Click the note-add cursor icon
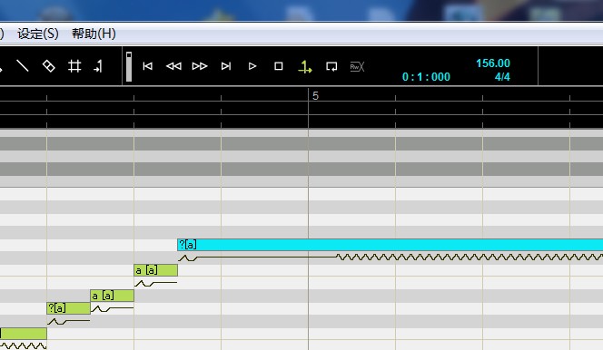The width and height of the screenshot is (603, 350). click(98, 66)
